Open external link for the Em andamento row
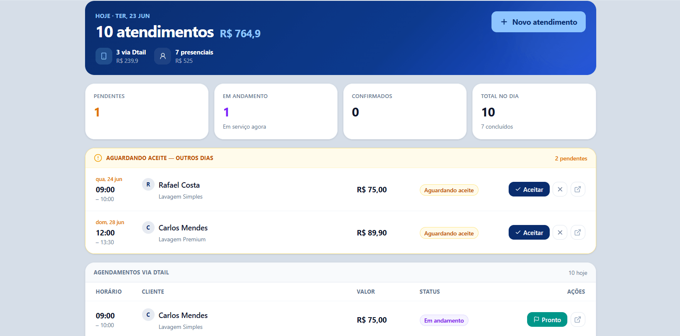The image size is (680, 336). click(x=578, y=320)
